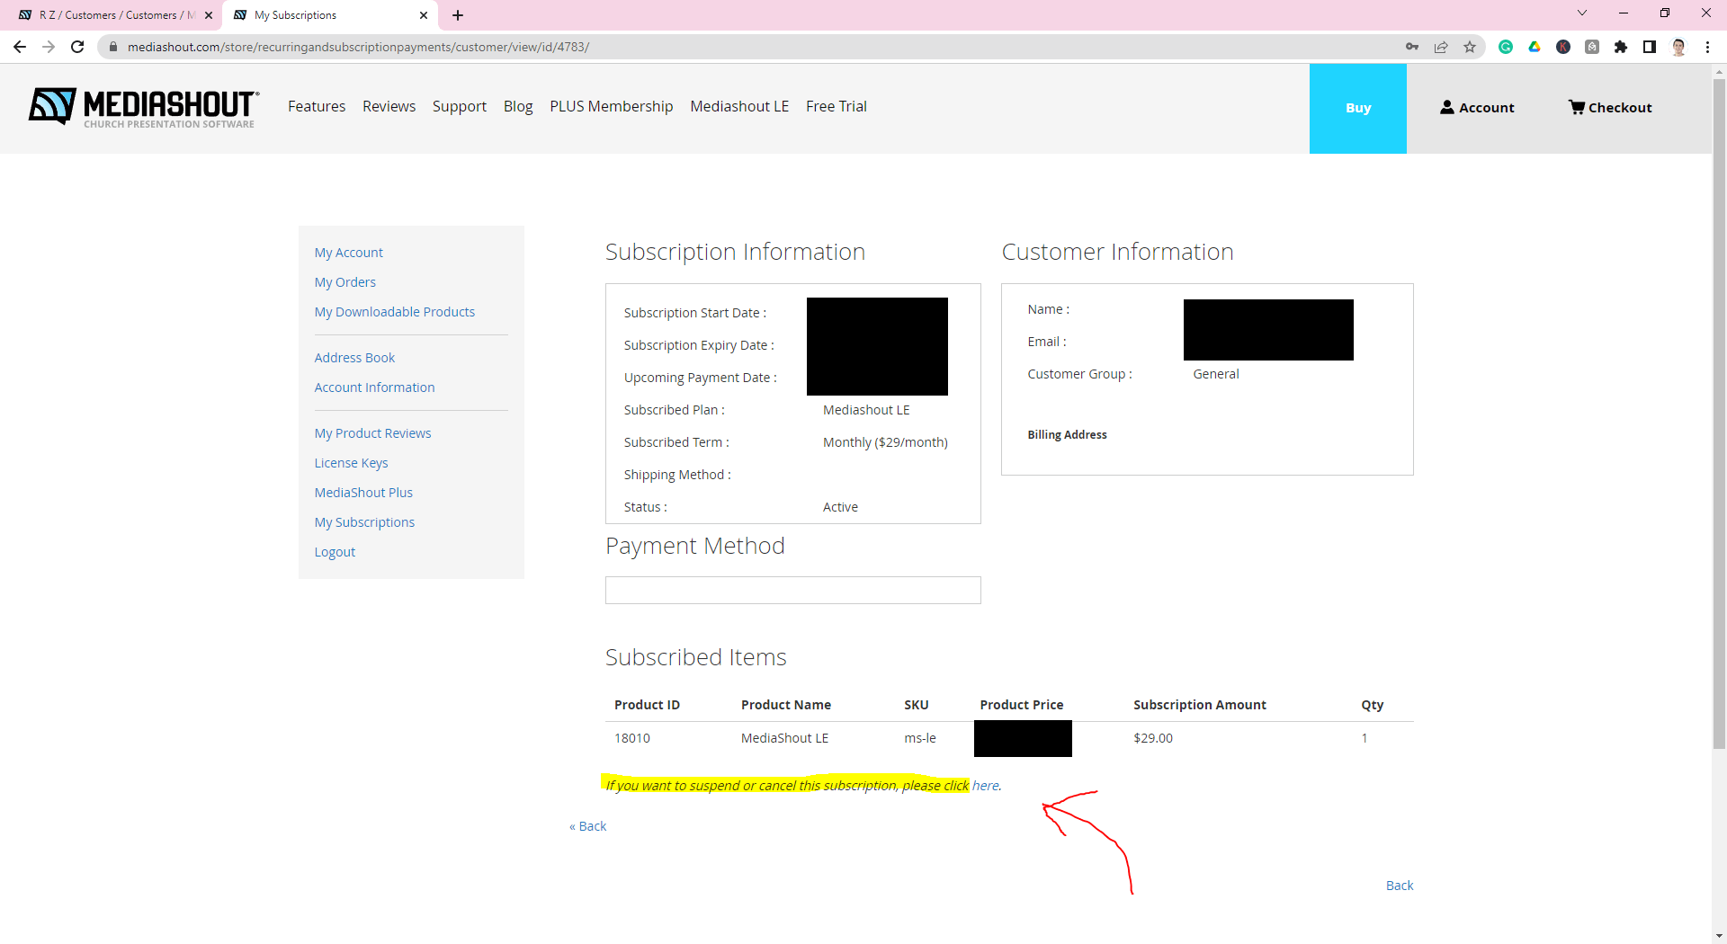This screenshot has height=944, width=1727.
Task: Go back with browser back arrow
Action: tap(20, 47)
